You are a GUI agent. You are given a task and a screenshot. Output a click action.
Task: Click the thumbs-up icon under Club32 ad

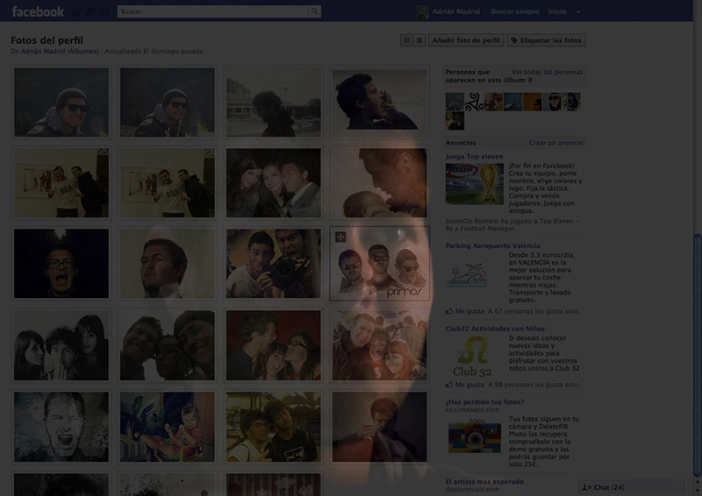449,384
